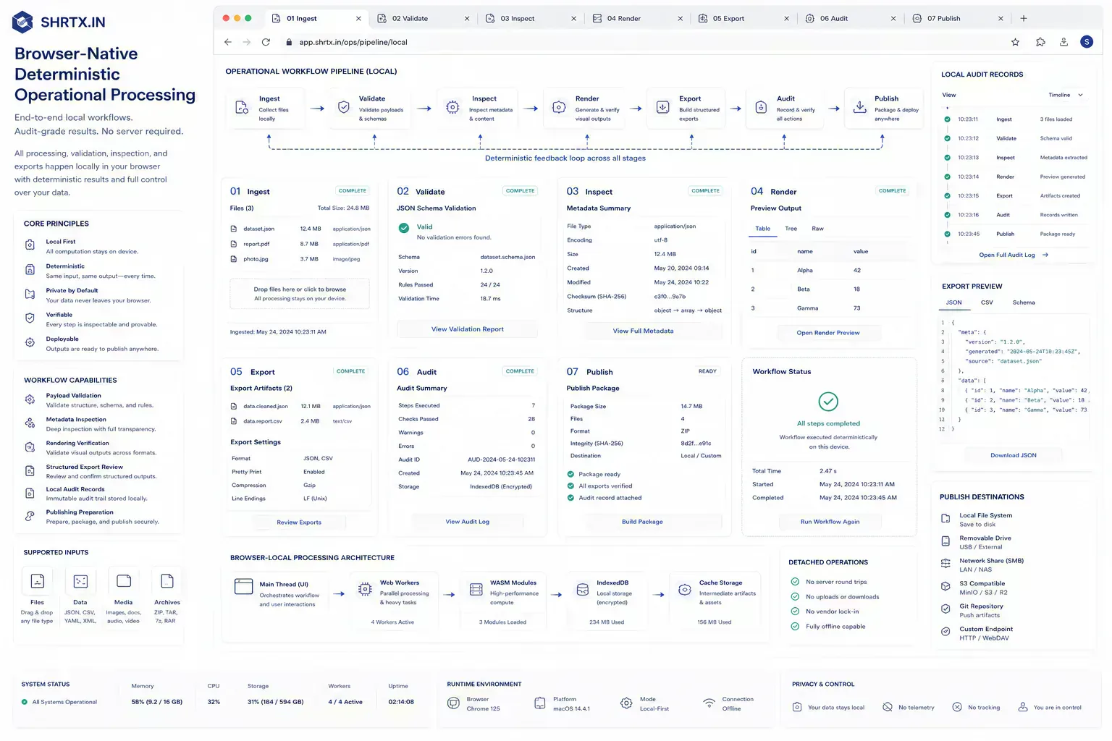The image size is (1112, 741).
Task: Click the All steps completed check circle
Action: click(828, 401)
